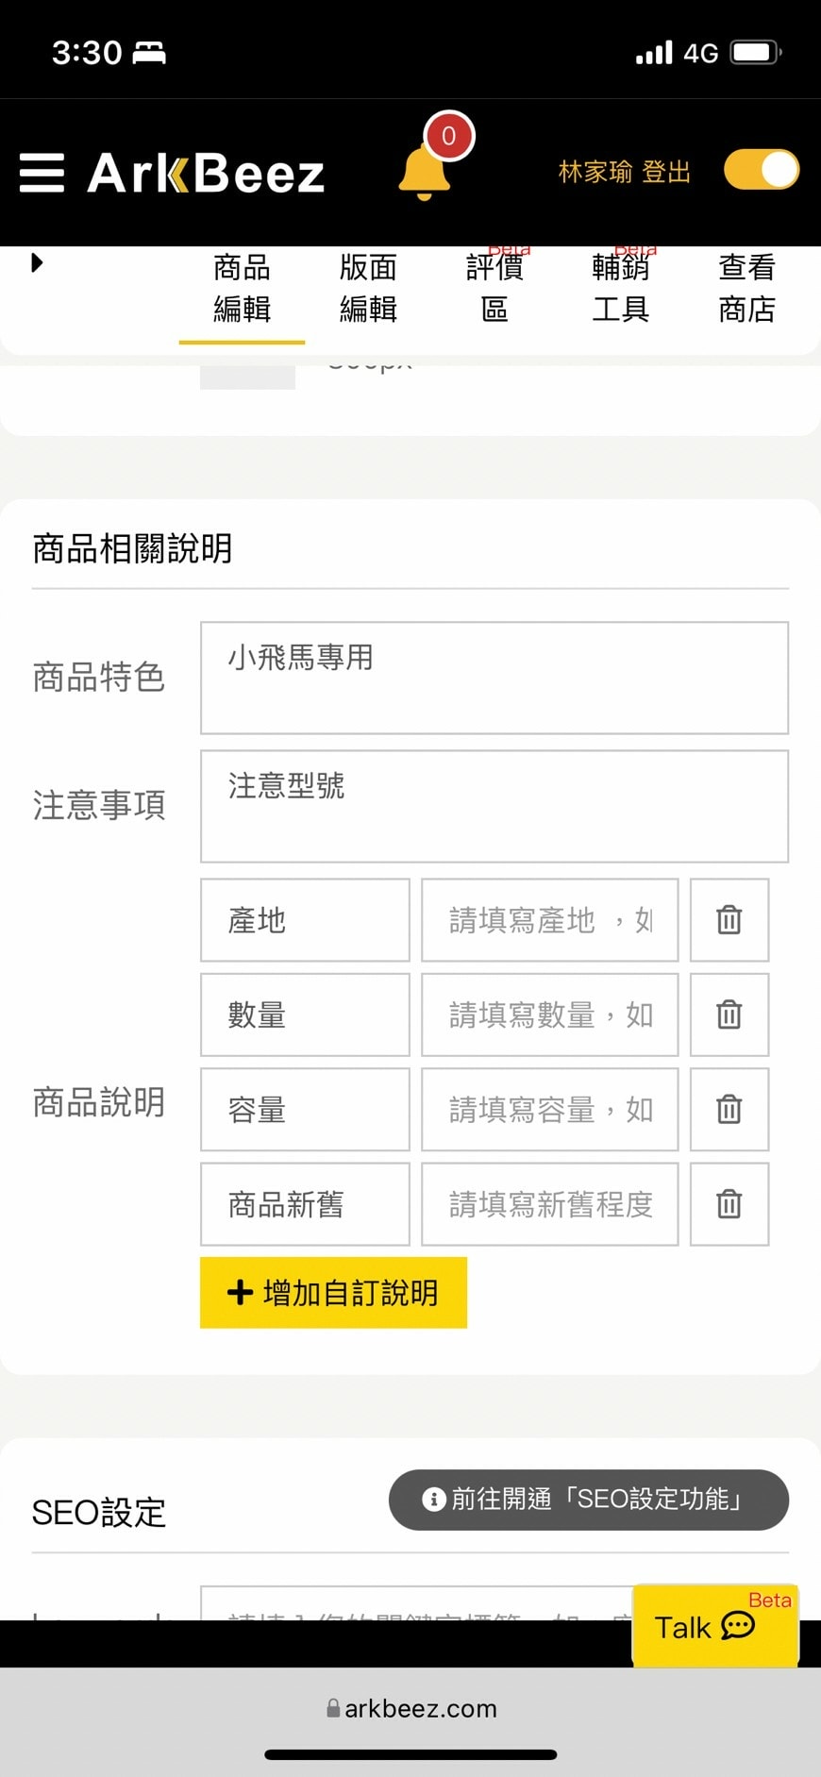Click the 請填寫數量 value field
The height and width of the screenshot is (1777, 821).
point(550,1014)
